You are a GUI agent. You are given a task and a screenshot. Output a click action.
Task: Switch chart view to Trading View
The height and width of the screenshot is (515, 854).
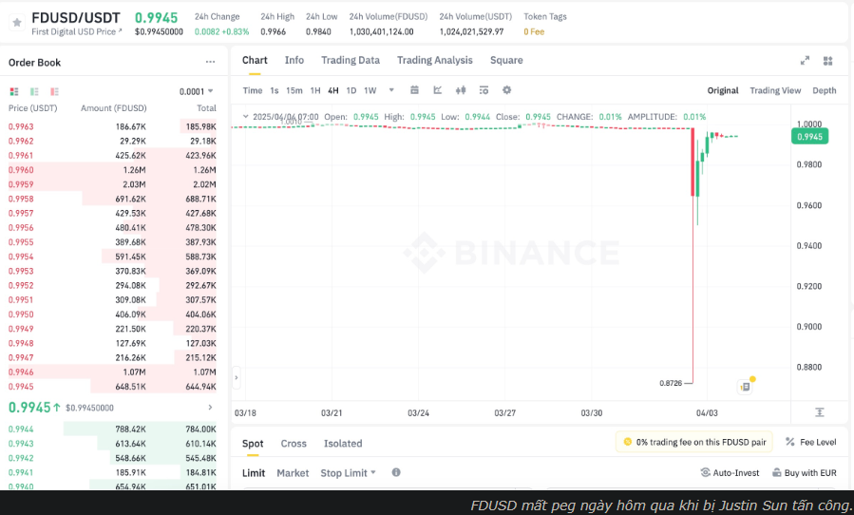click(775, 90)
